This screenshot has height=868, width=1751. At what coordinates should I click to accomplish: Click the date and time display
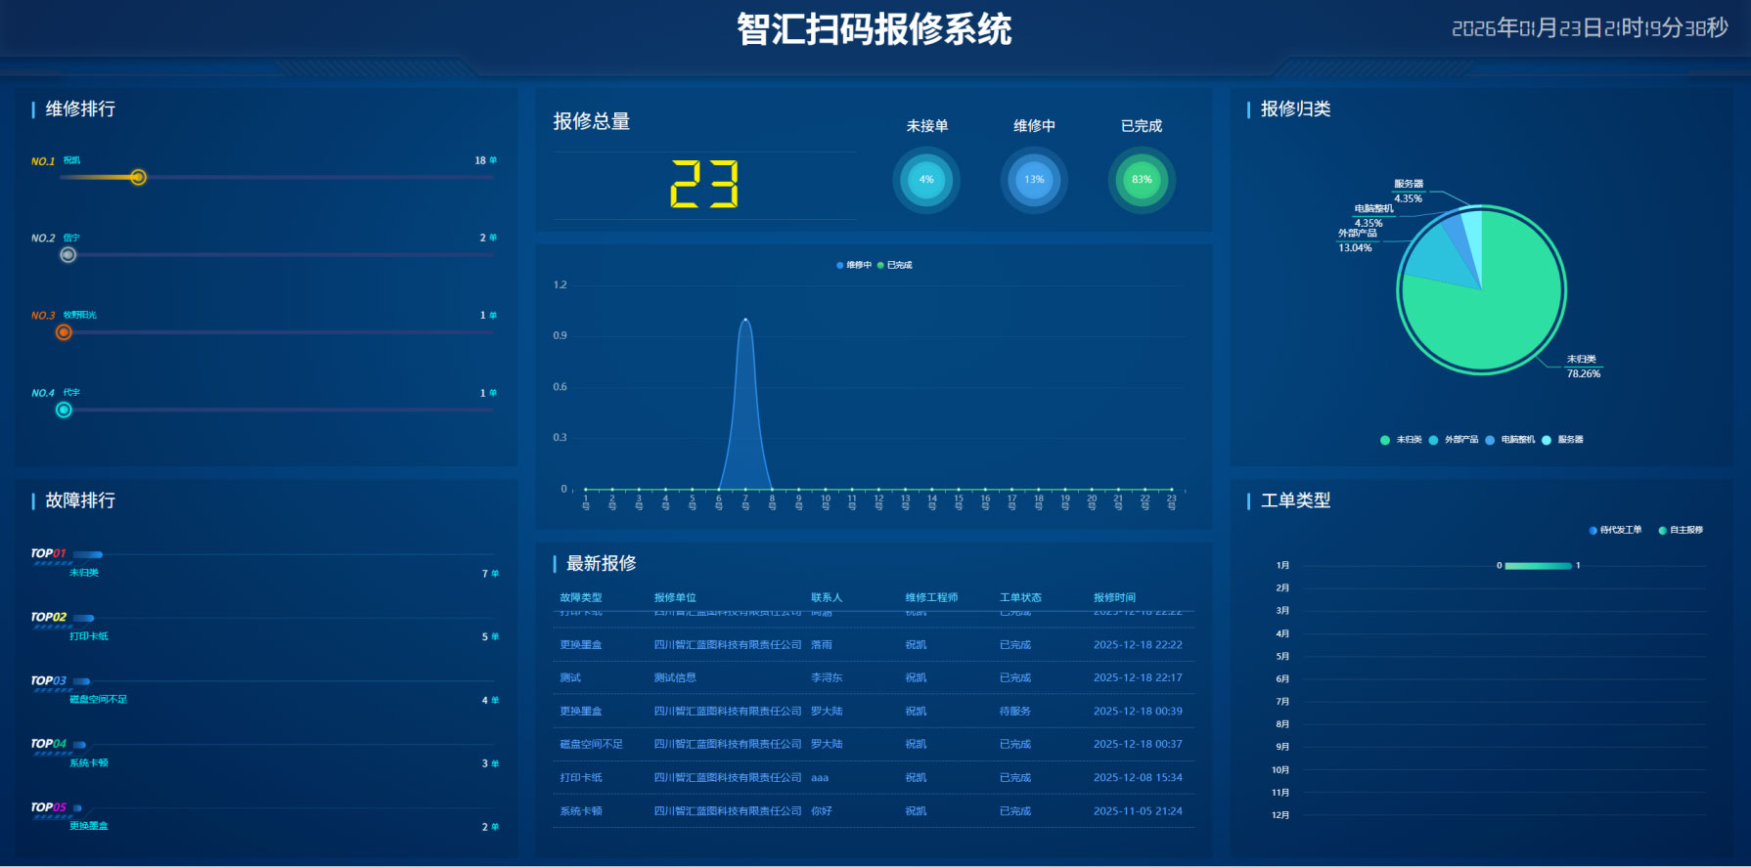pos(1590,27)
